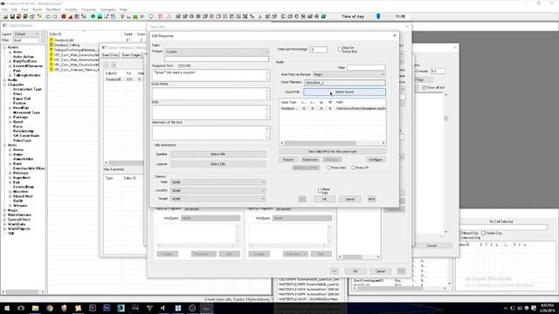
Task: Open the Camera Path dropdown
Action: pos(217,182)
